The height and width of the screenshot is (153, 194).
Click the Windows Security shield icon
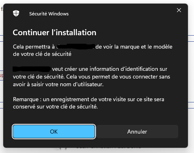[x=16, y=13]
